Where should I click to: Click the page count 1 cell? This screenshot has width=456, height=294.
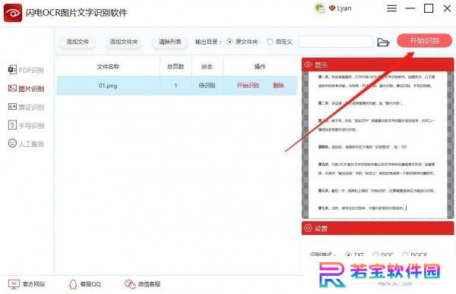point(176,86)
